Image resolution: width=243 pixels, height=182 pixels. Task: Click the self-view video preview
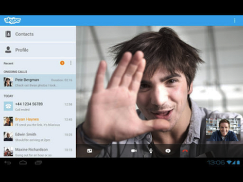(223, 130)
